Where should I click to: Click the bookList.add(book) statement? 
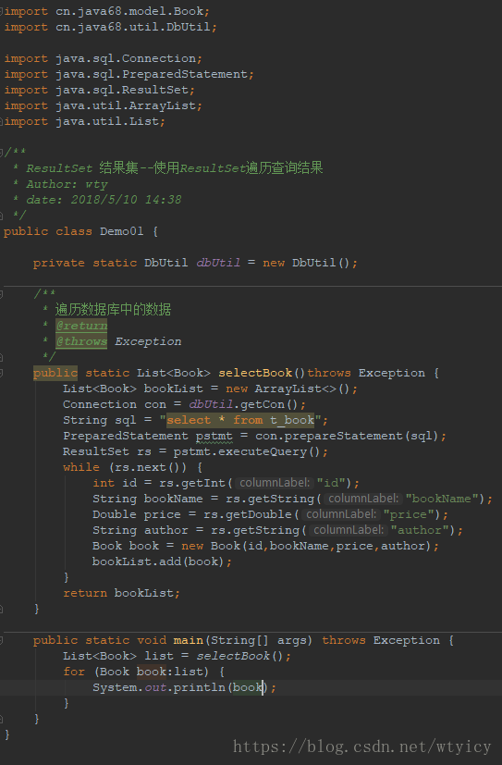tap(163, 561)
